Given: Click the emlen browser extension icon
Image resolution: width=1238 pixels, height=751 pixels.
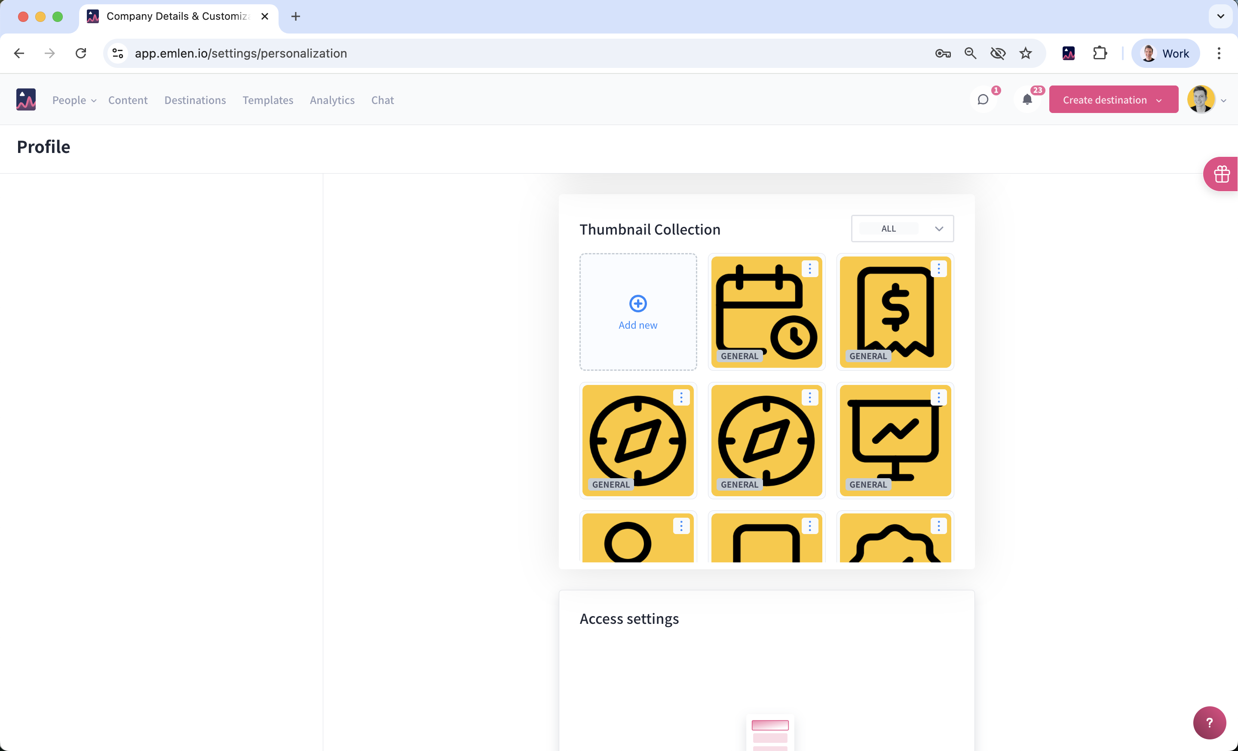Looking at the screenshot, I should (x=1068, y=53).
